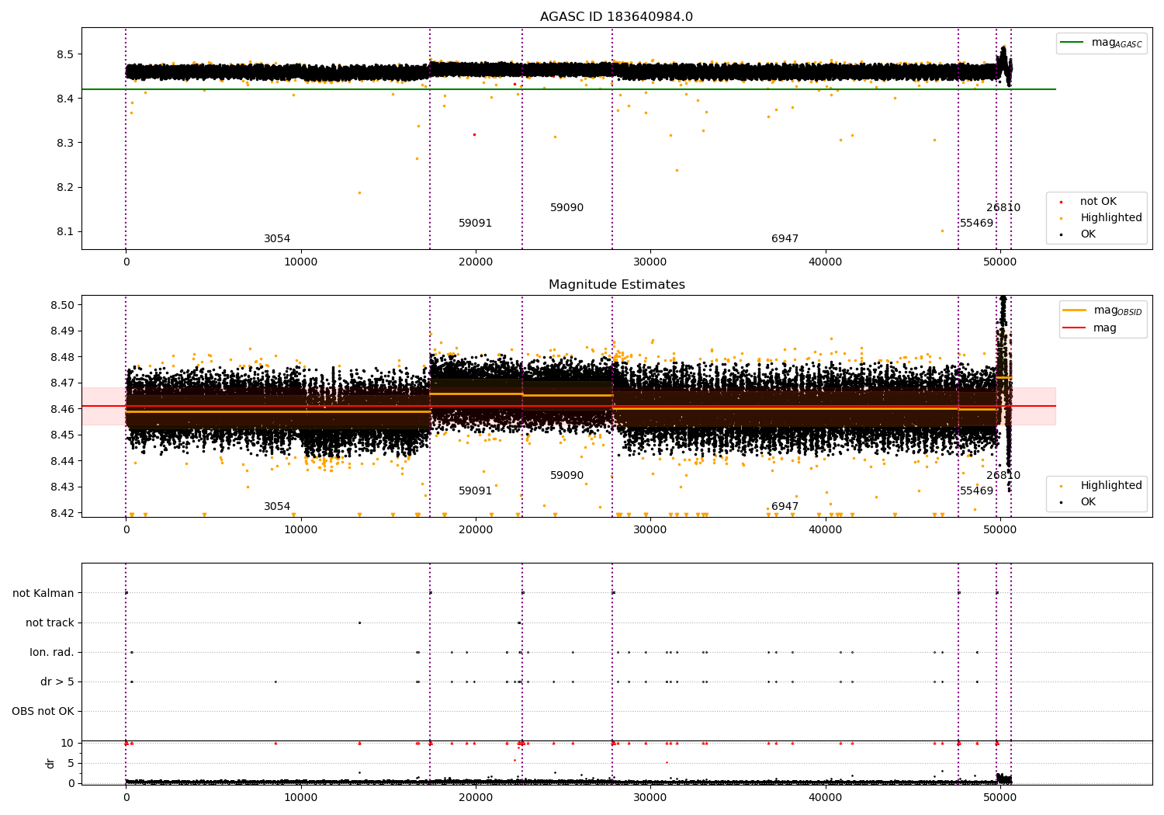Click the 10 tick on the dr axis

point(68,744)
